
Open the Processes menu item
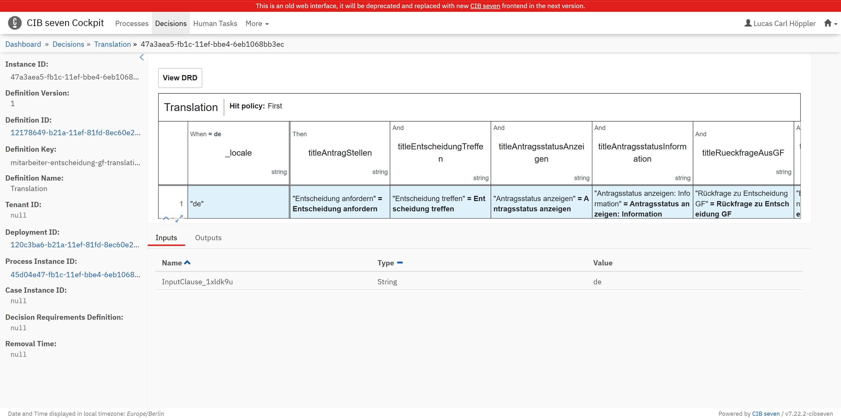click(132, 23)
